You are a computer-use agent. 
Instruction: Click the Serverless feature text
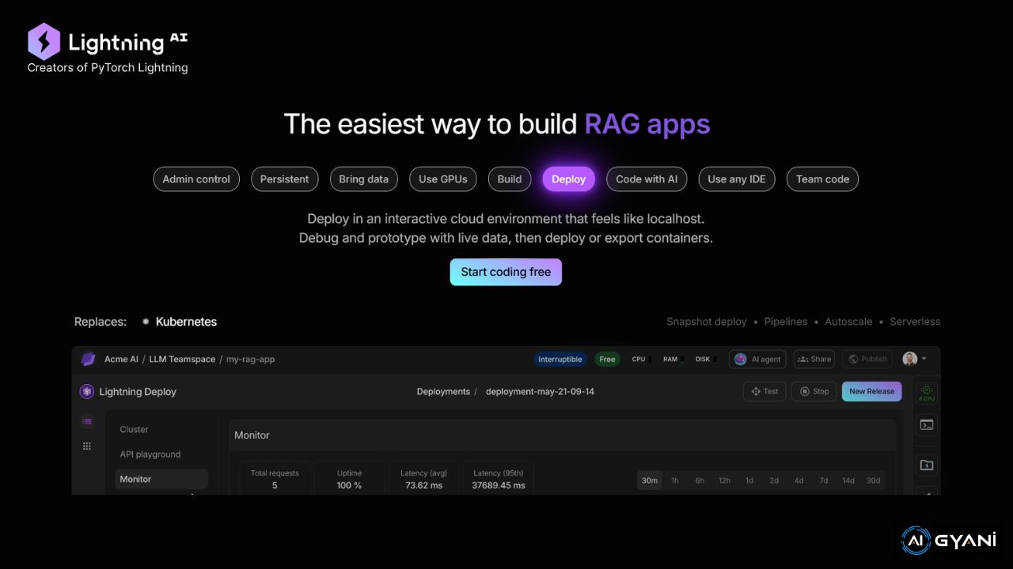pos(915,322)
